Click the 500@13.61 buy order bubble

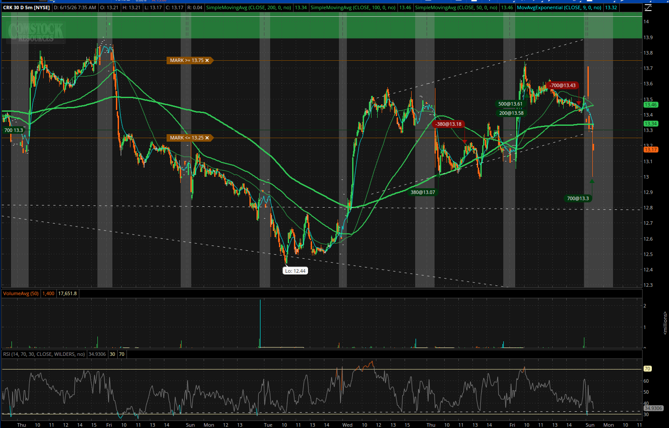pyautogui.click(x=510, y=104)
